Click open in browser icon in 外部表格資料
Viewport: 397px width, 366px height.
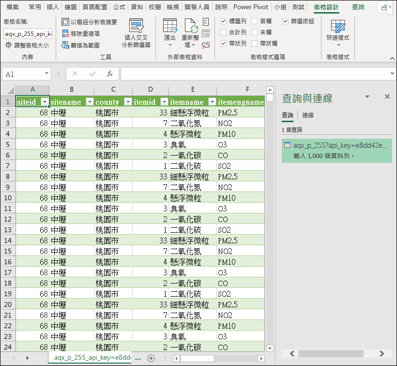206,33
